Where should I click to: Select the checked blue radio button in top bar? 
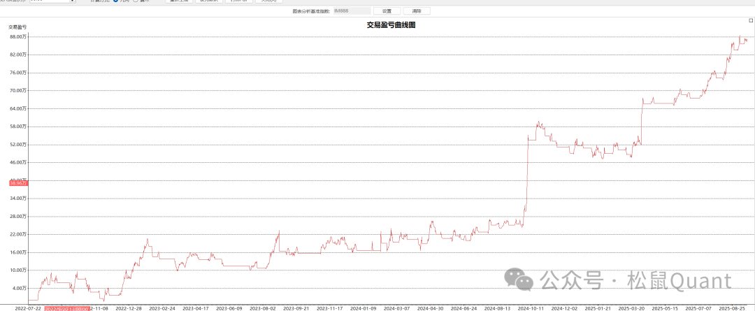pos(116,1)
